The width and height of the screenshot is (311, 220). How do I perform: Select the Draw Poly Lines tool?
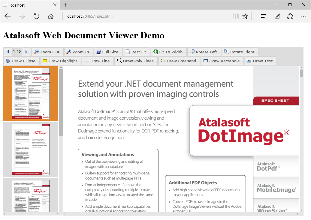click(135, 61)
